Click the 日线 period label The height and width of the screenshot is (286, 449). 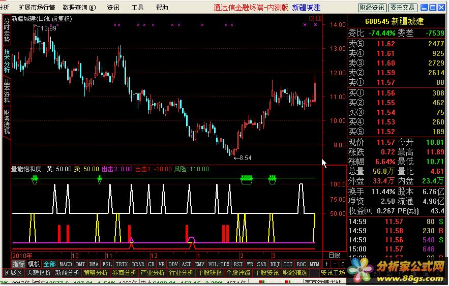coord(335,255)
